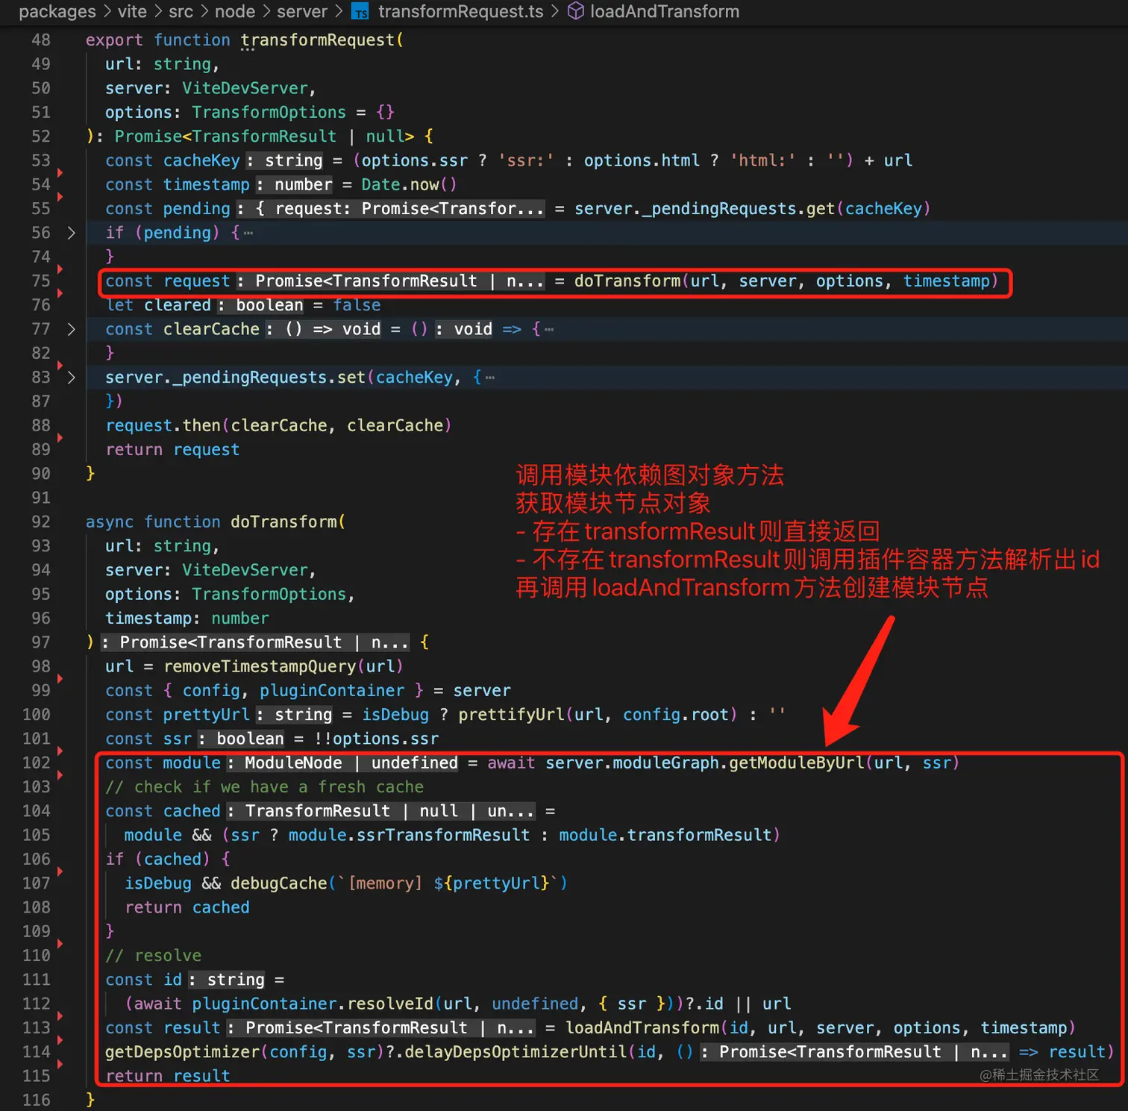Click ssrTransformResult on line 105
This screenshot has width=1128, height=1111.
click(443, 836)
